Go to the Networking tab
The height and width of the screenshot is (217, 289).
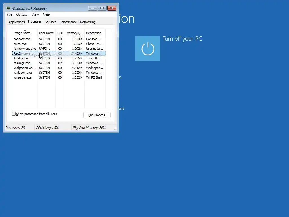88,22
